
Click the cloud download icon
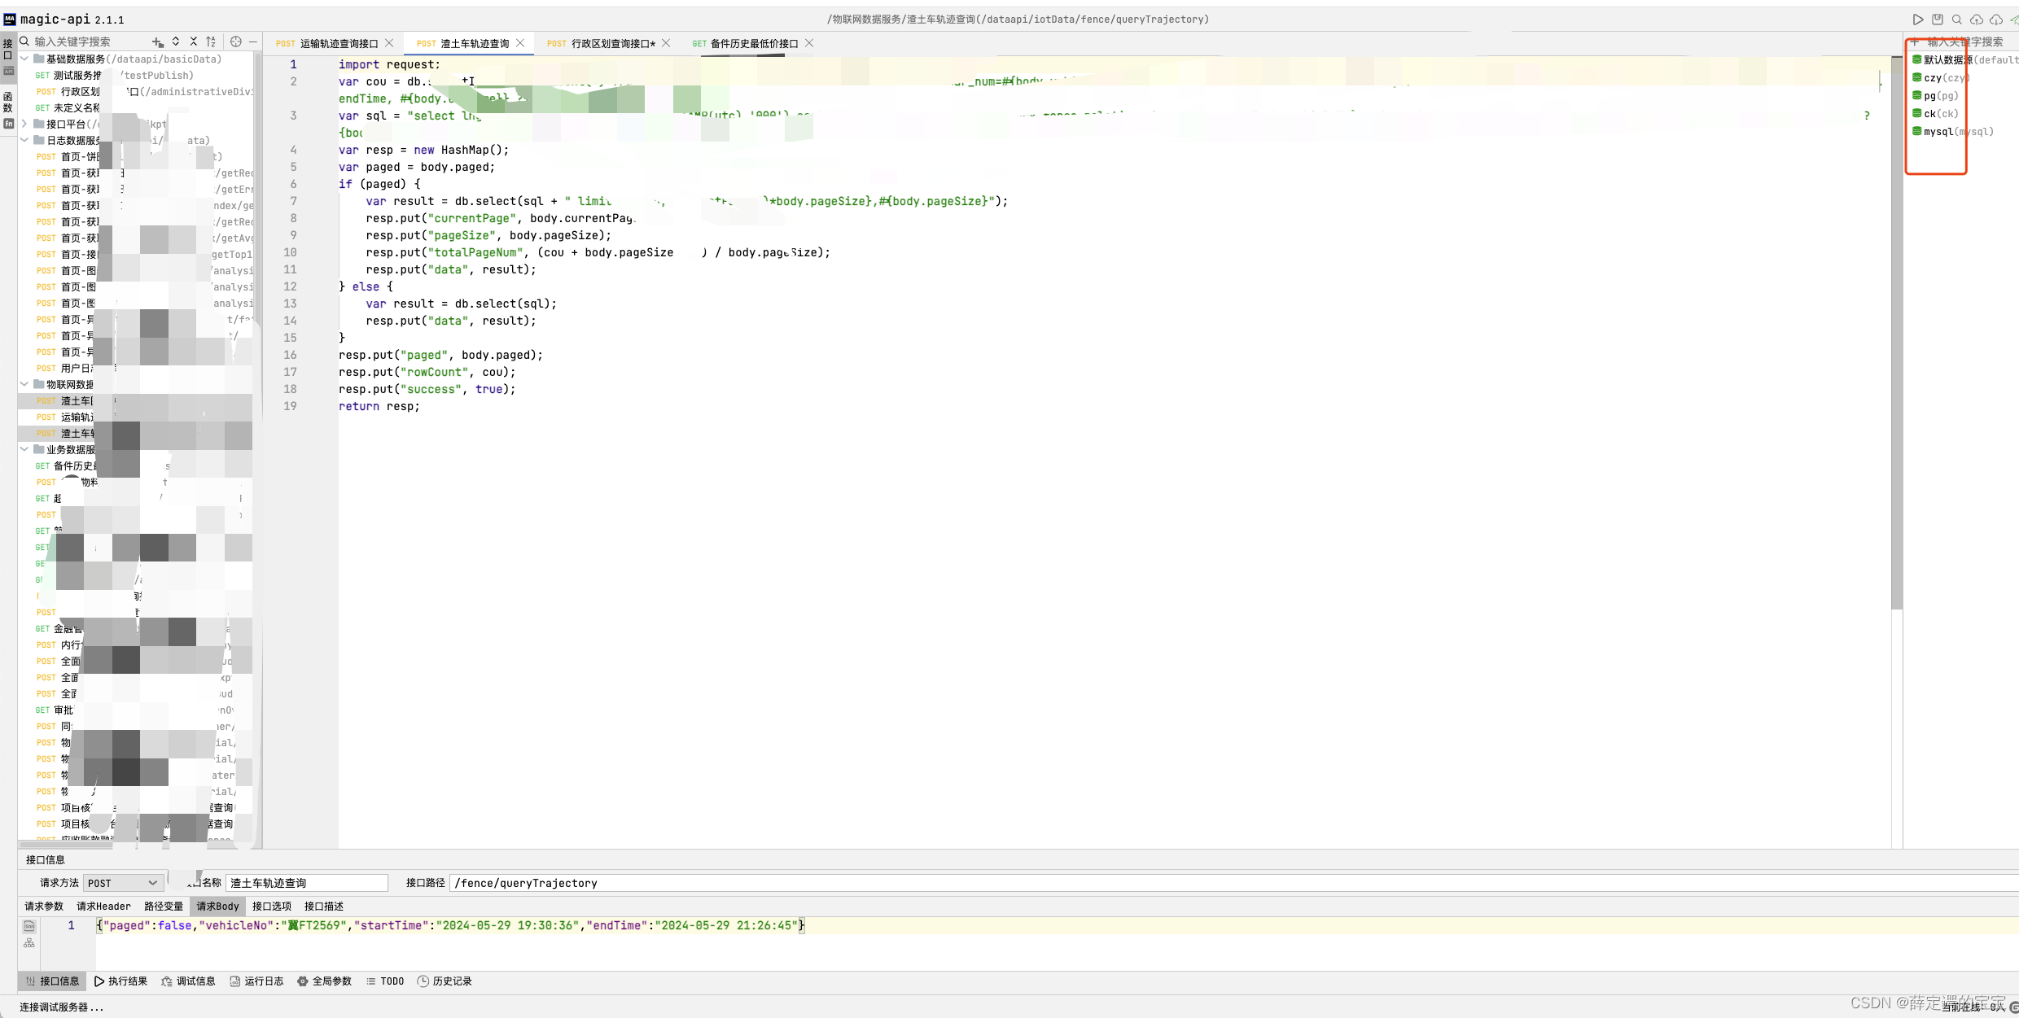(x=1996, y=20)
